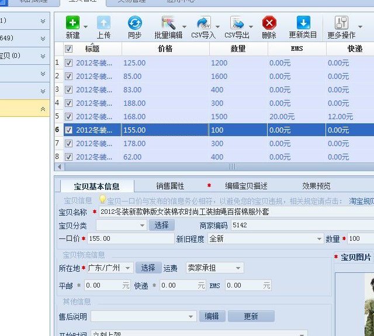
Task: Click the 20.00元 EMS cell
Action: (x=297, y=117)
